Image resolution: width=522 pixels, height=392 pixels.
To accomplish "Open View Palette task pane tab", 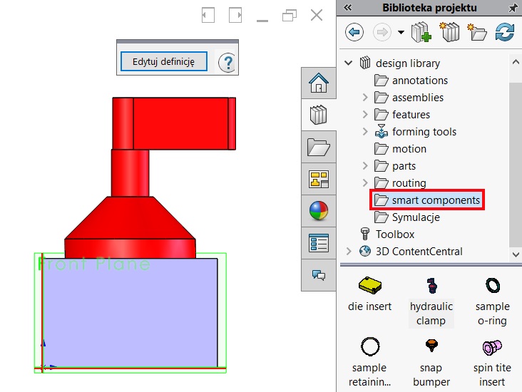I will (319, 179).
